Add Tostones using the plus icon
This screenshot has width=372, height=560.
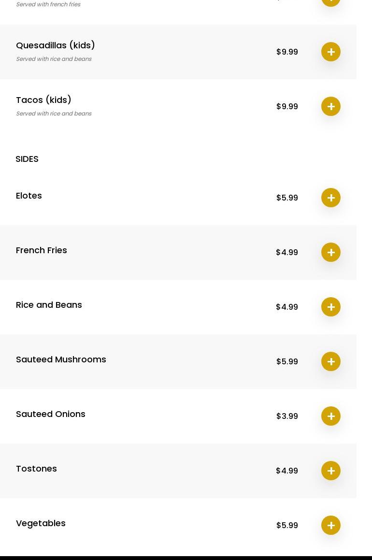331,471
